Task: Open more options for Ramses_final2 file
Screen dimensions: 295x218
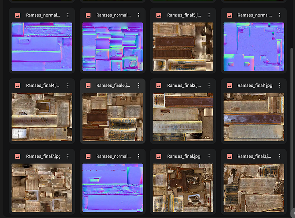Action: coord(209,86)
